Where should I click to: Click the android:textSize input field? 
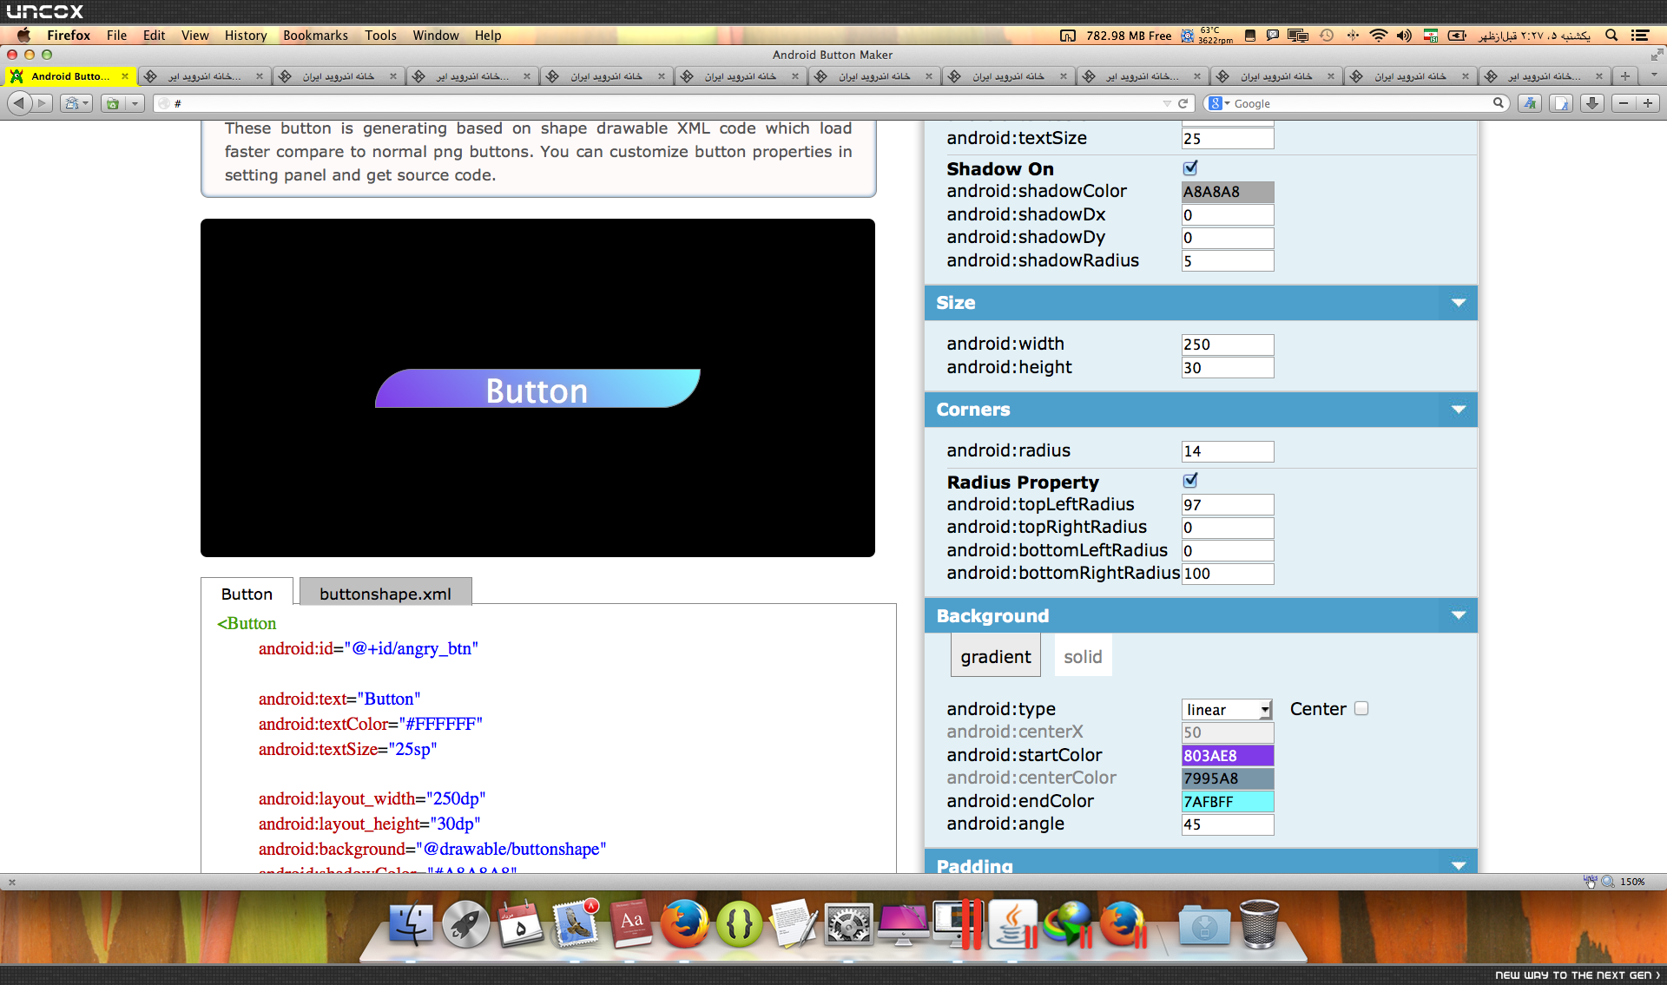(1228, 139)
